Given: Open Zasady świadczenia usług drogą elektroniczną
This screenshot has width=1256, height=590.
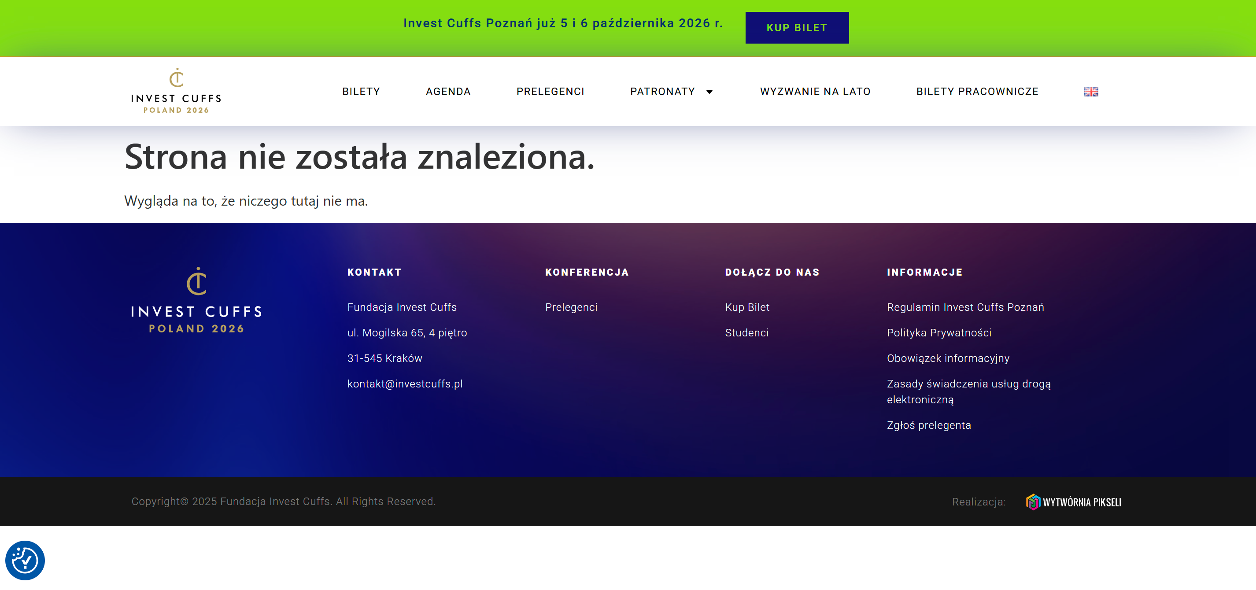Looking at the screenshot, I should pyautogui.click(x=969, y=391).
